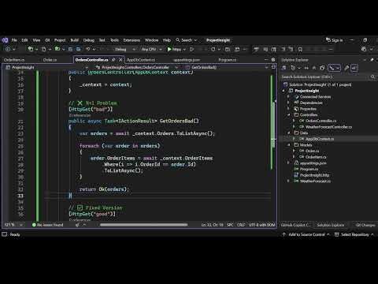This screenshot has height=284, width=378.
Task: Select OrdersController.cs in Solution Explorer
Action: [x=321, y=121]
